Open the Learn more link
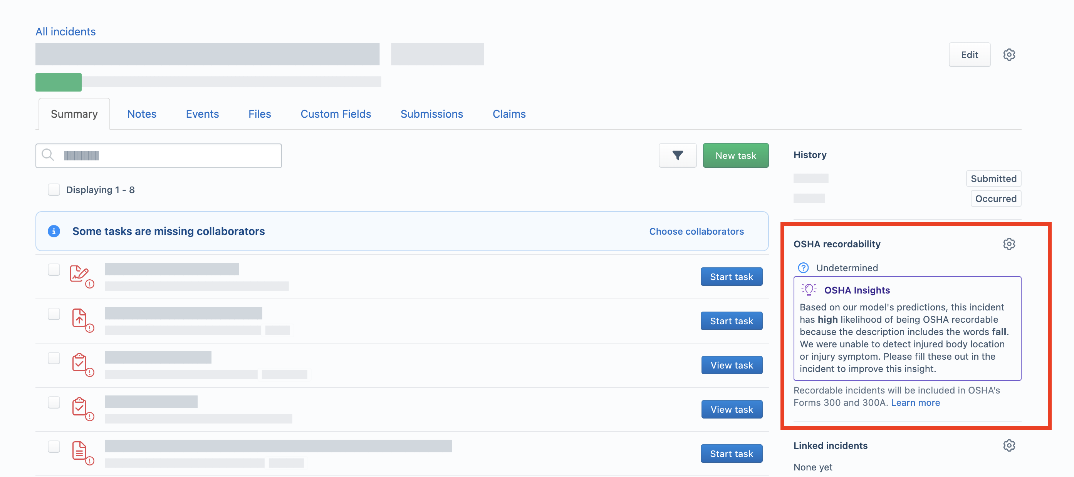1074x477 pixels. [x=915, y=402]
